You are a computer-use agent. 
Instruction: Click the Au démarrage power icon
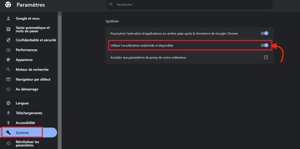(8, 89)
